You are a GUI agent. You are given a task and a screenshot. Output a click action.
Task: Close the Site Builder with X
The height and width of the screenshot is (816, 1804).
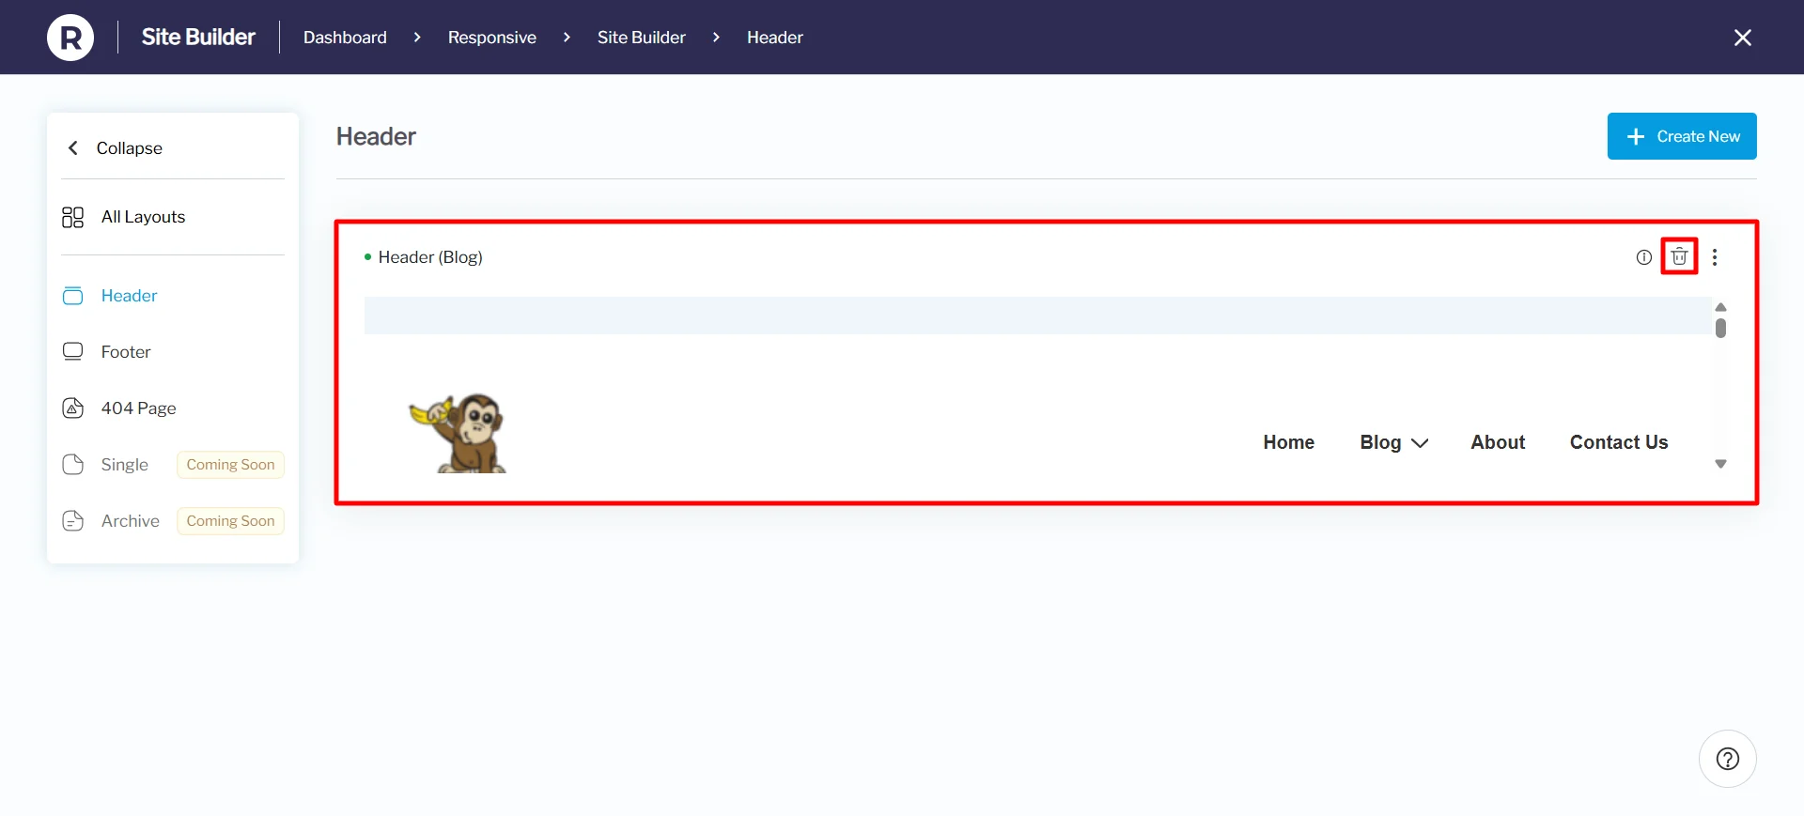[x=1742, y=38]
